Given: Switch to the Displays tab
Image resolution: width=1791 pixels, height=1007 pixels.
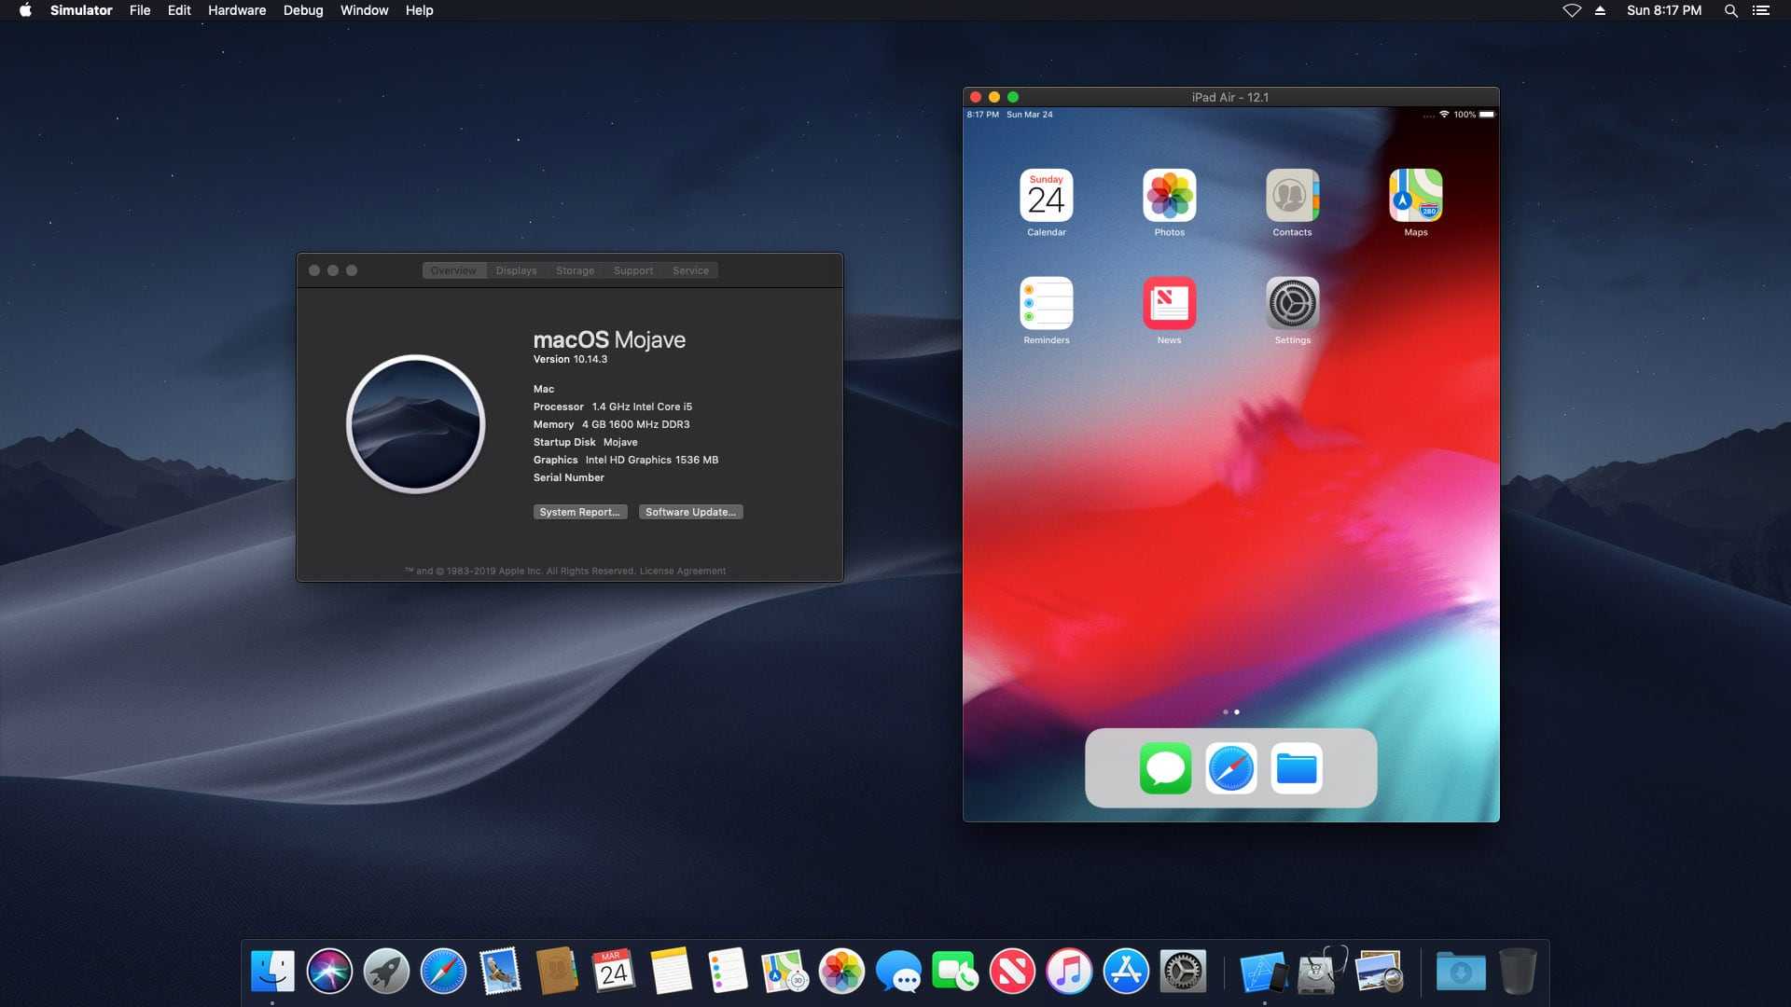Looking at the screenshot, I should (x=516, y=270).
